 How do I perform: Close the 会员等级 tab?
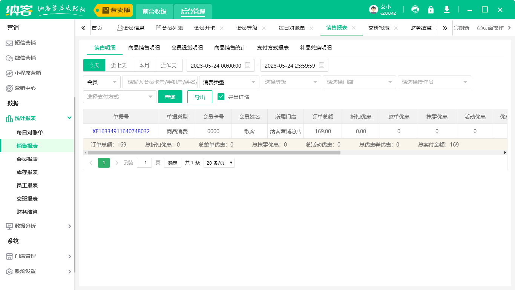(264, 28)
